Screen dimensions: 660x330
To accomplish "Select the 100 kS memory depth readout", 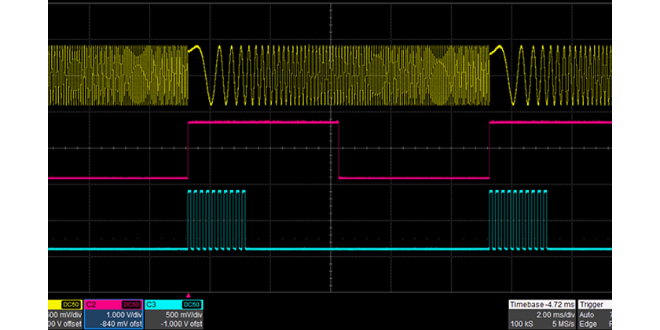I will (522, 323).
